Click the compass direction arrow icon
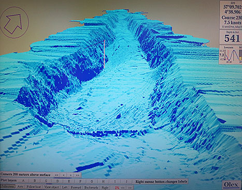Image resolution: width=242 pixels, height=190 pixels. point(14,22)
